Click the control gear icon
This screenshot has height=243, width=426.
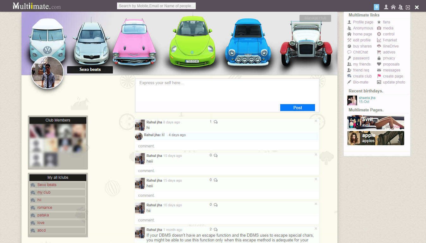click(379, 34)
